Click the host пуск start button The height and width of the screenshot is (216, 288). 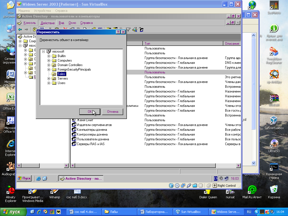(x=13, y=212)
